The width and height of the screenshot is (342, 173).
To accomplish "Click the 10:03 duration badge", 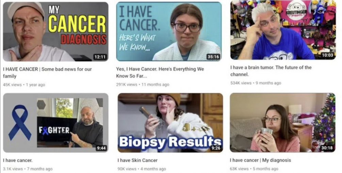I will pos(328,55).
